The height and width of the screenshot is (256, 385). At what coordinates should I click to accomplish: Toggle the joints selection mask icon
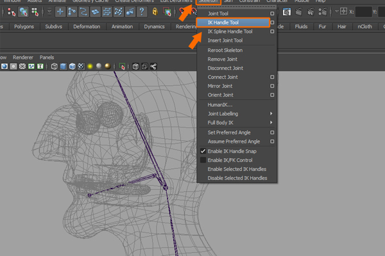(x=72, y=12)
